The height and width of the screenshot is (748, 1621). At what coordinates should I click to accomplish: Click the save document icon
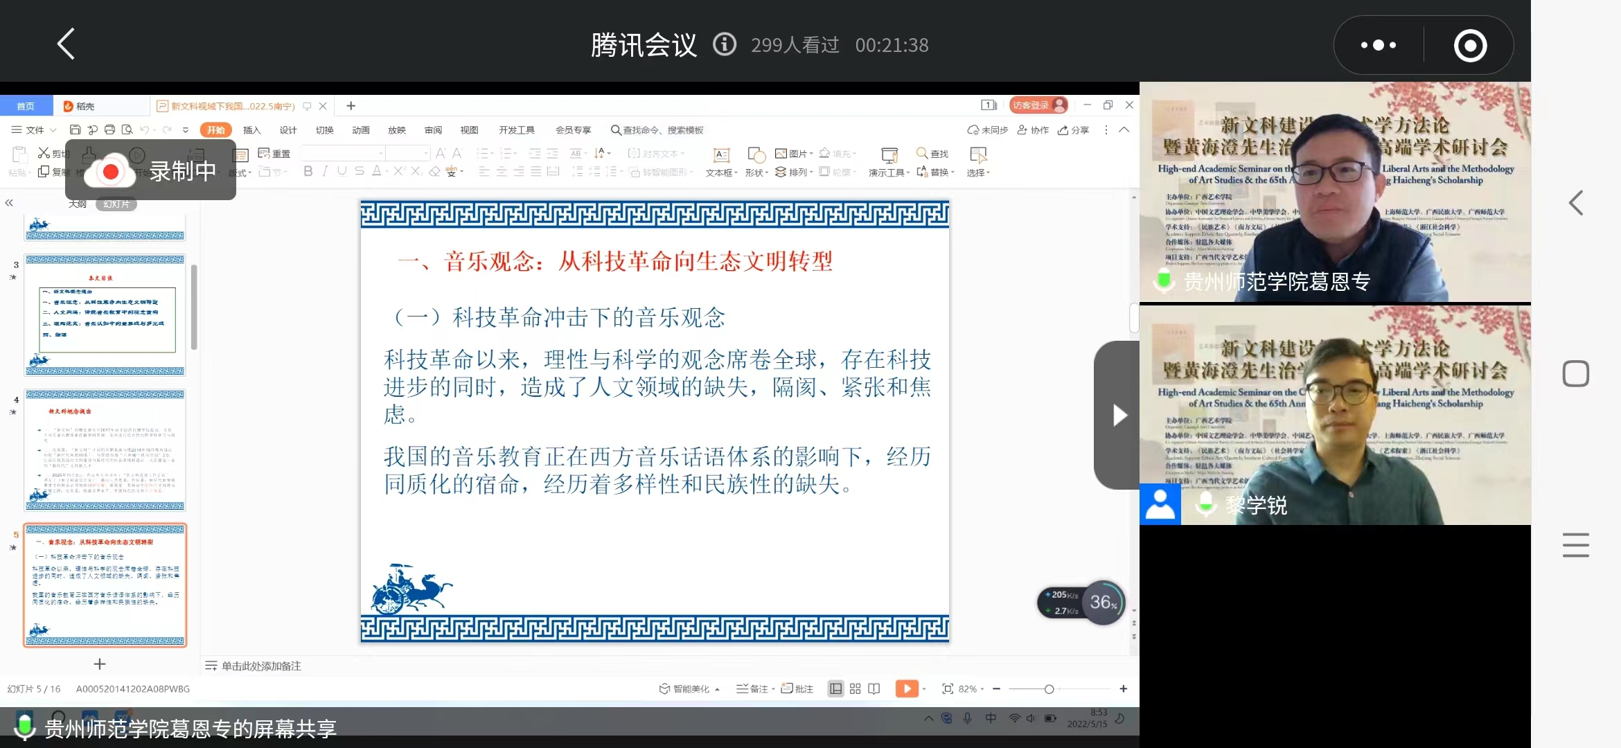(75, 130)
